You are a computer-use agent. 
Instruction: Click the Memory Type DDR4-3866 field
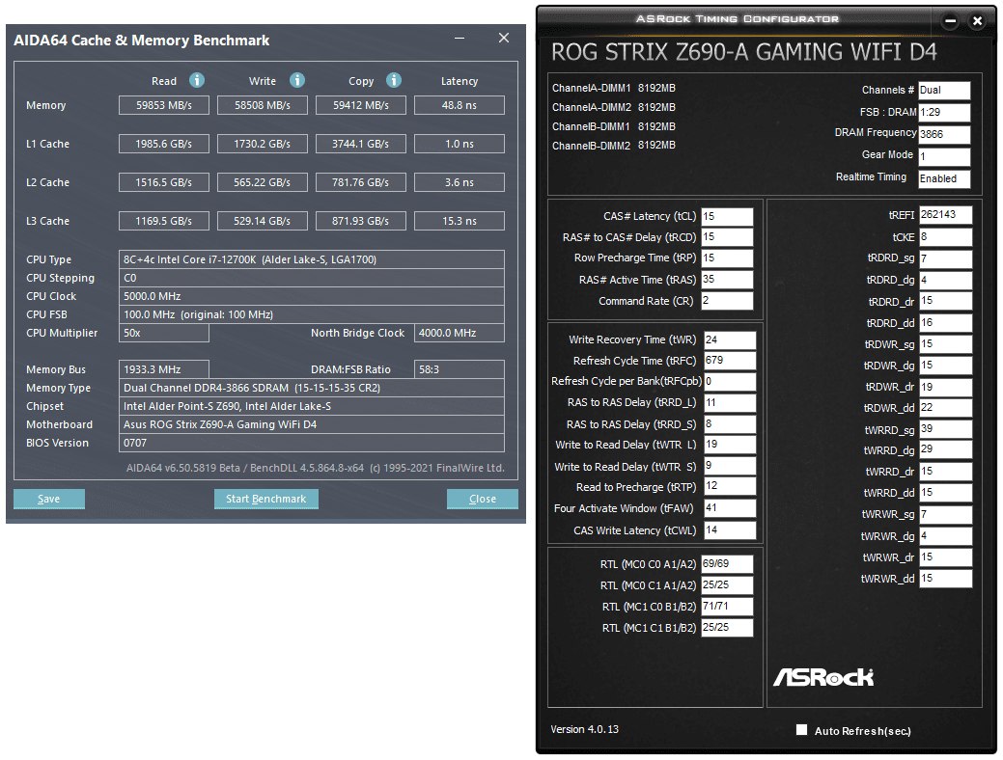pyautogui.click(x=312, y=388)
